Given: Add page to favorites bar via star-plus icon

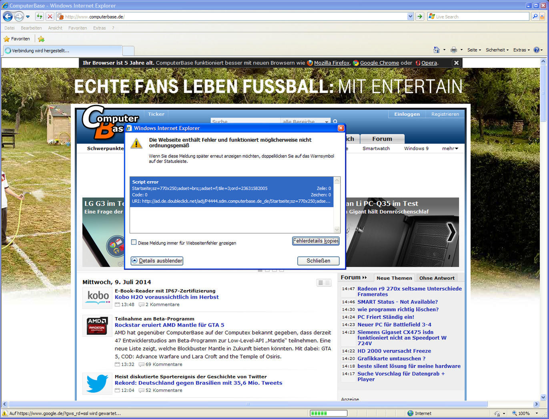Looking at the screenshot, I should pyautogui.click(x=41, y=39).
